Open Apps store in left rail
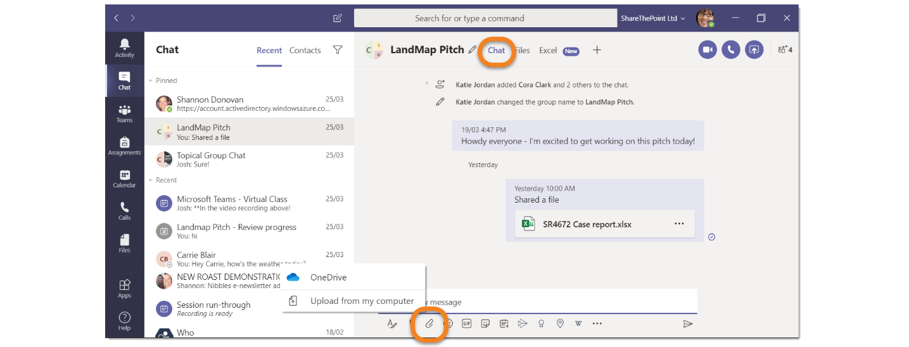The width and height of the screenshot is (909, 347). pos(125,289)
